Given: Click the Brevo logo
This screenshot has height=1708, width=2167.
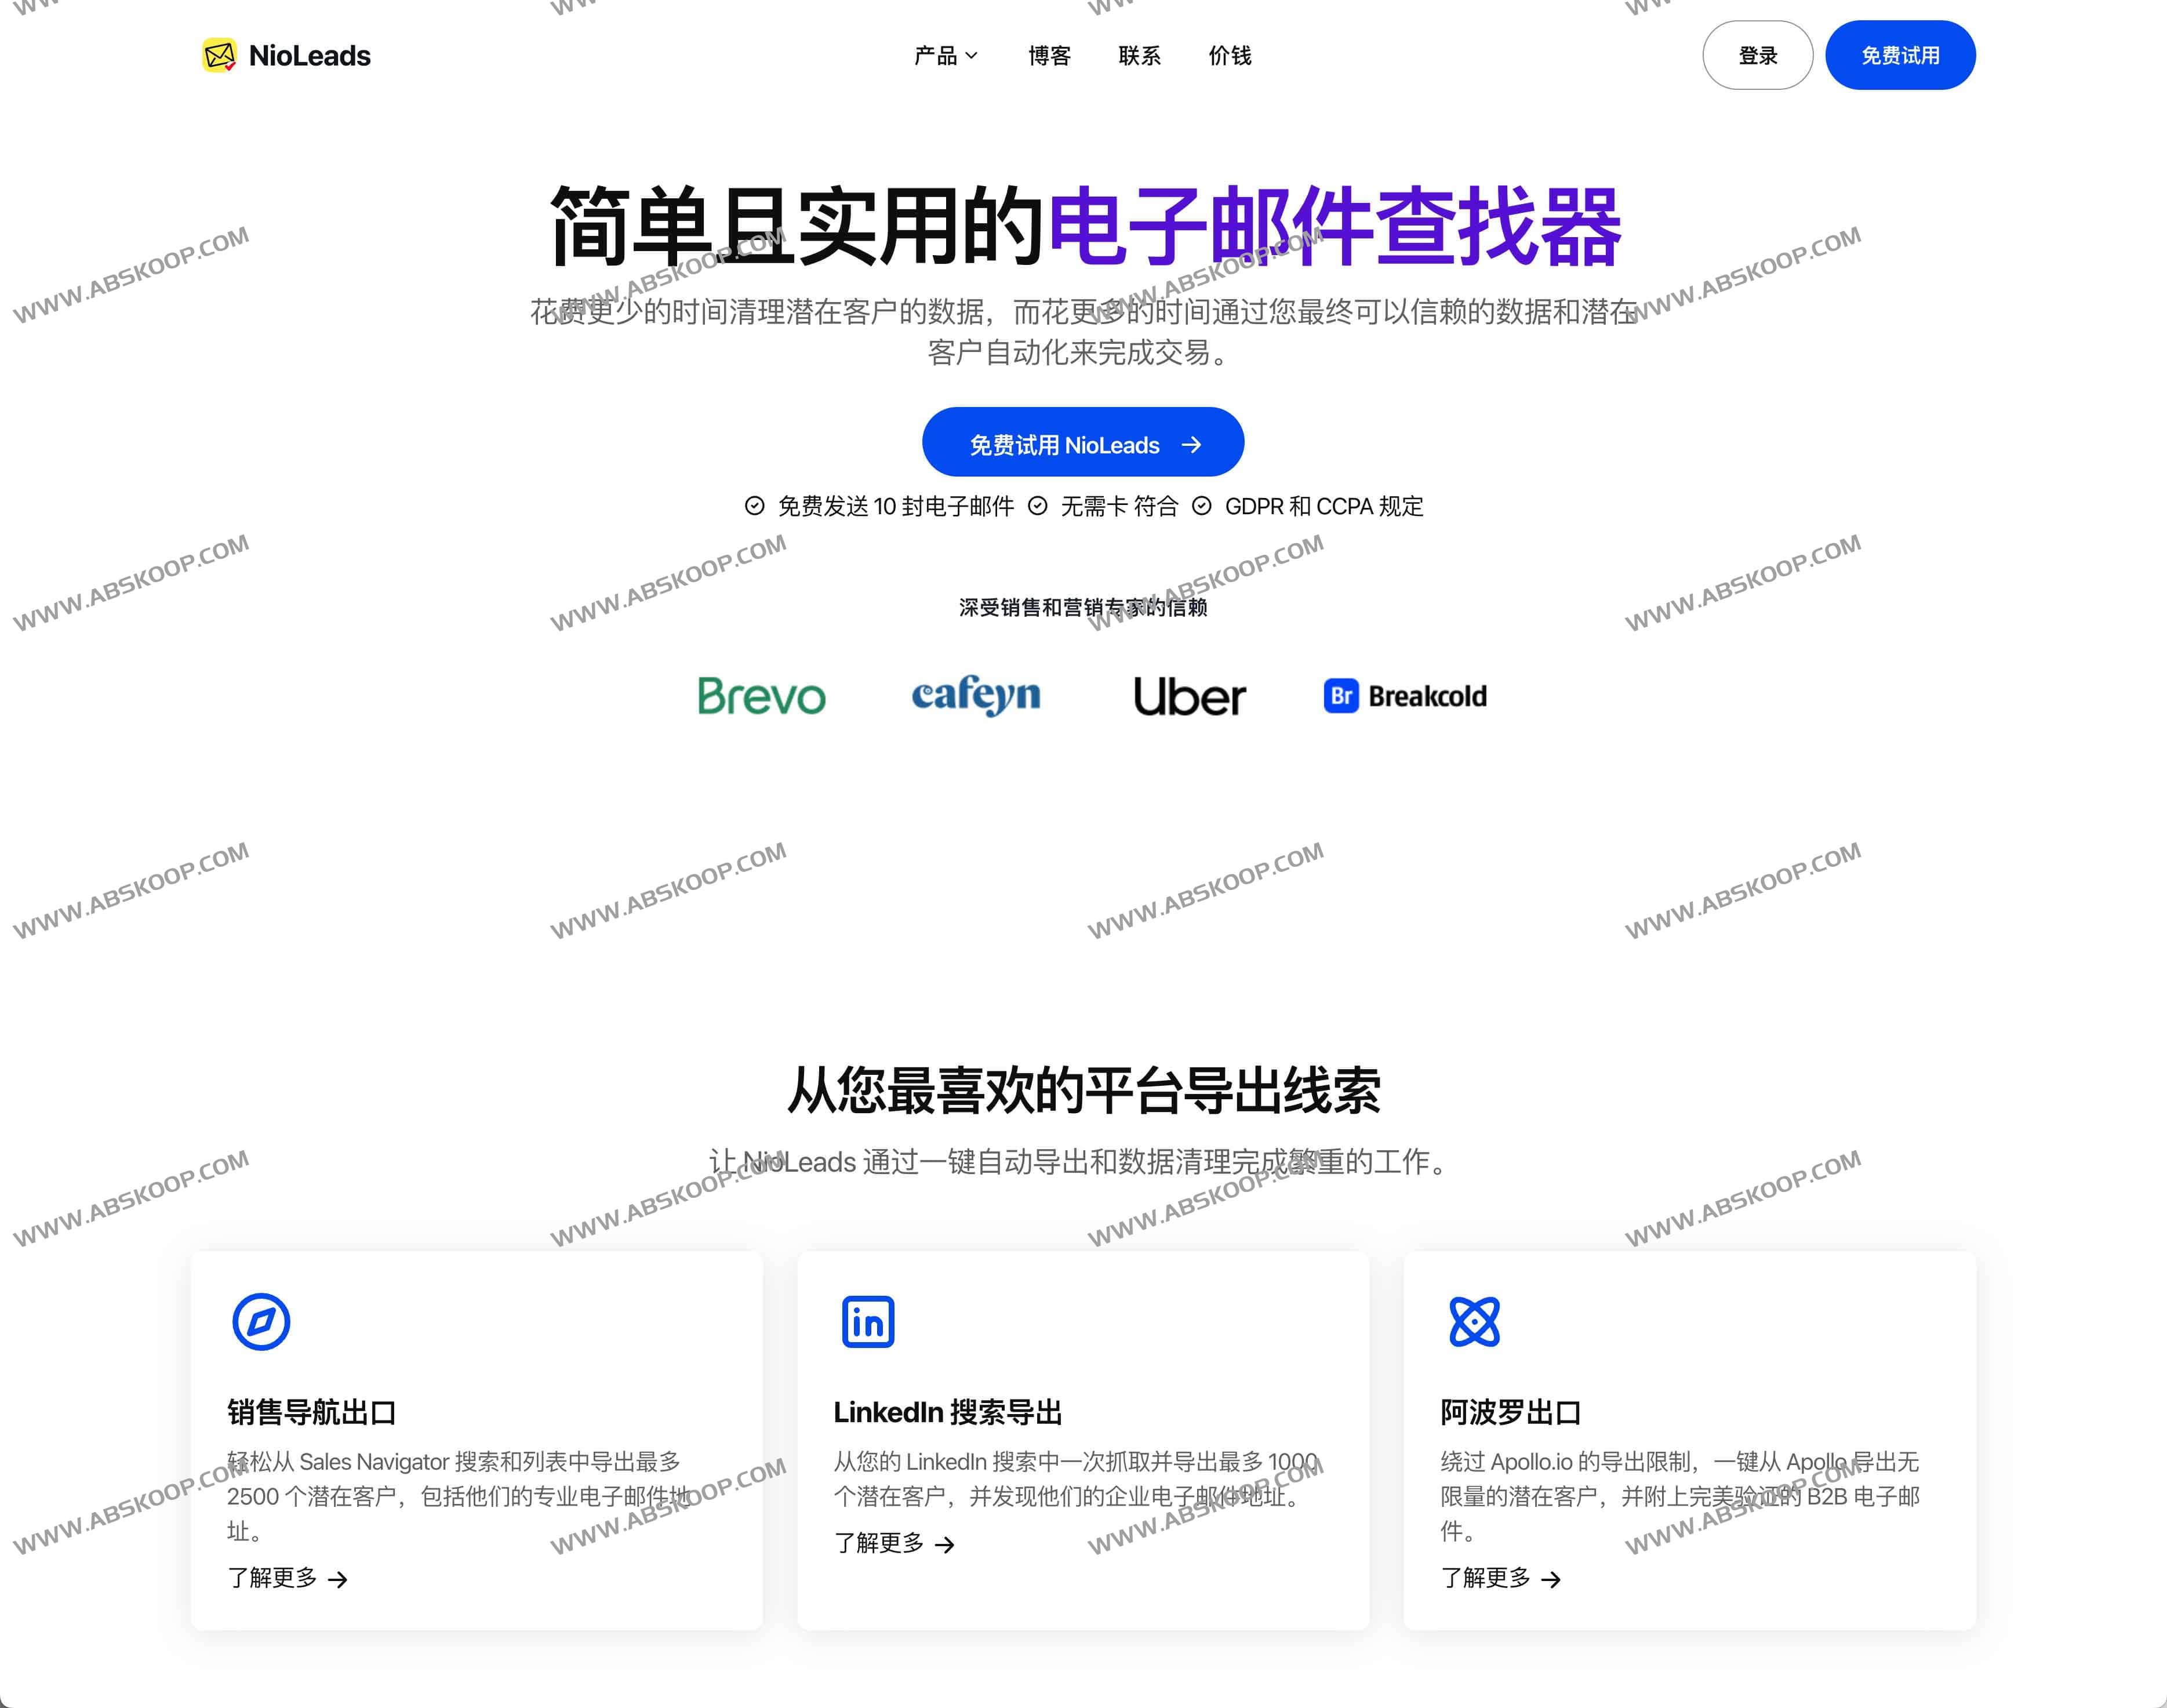Looking at the screenshot, I should tap(761, 696).
